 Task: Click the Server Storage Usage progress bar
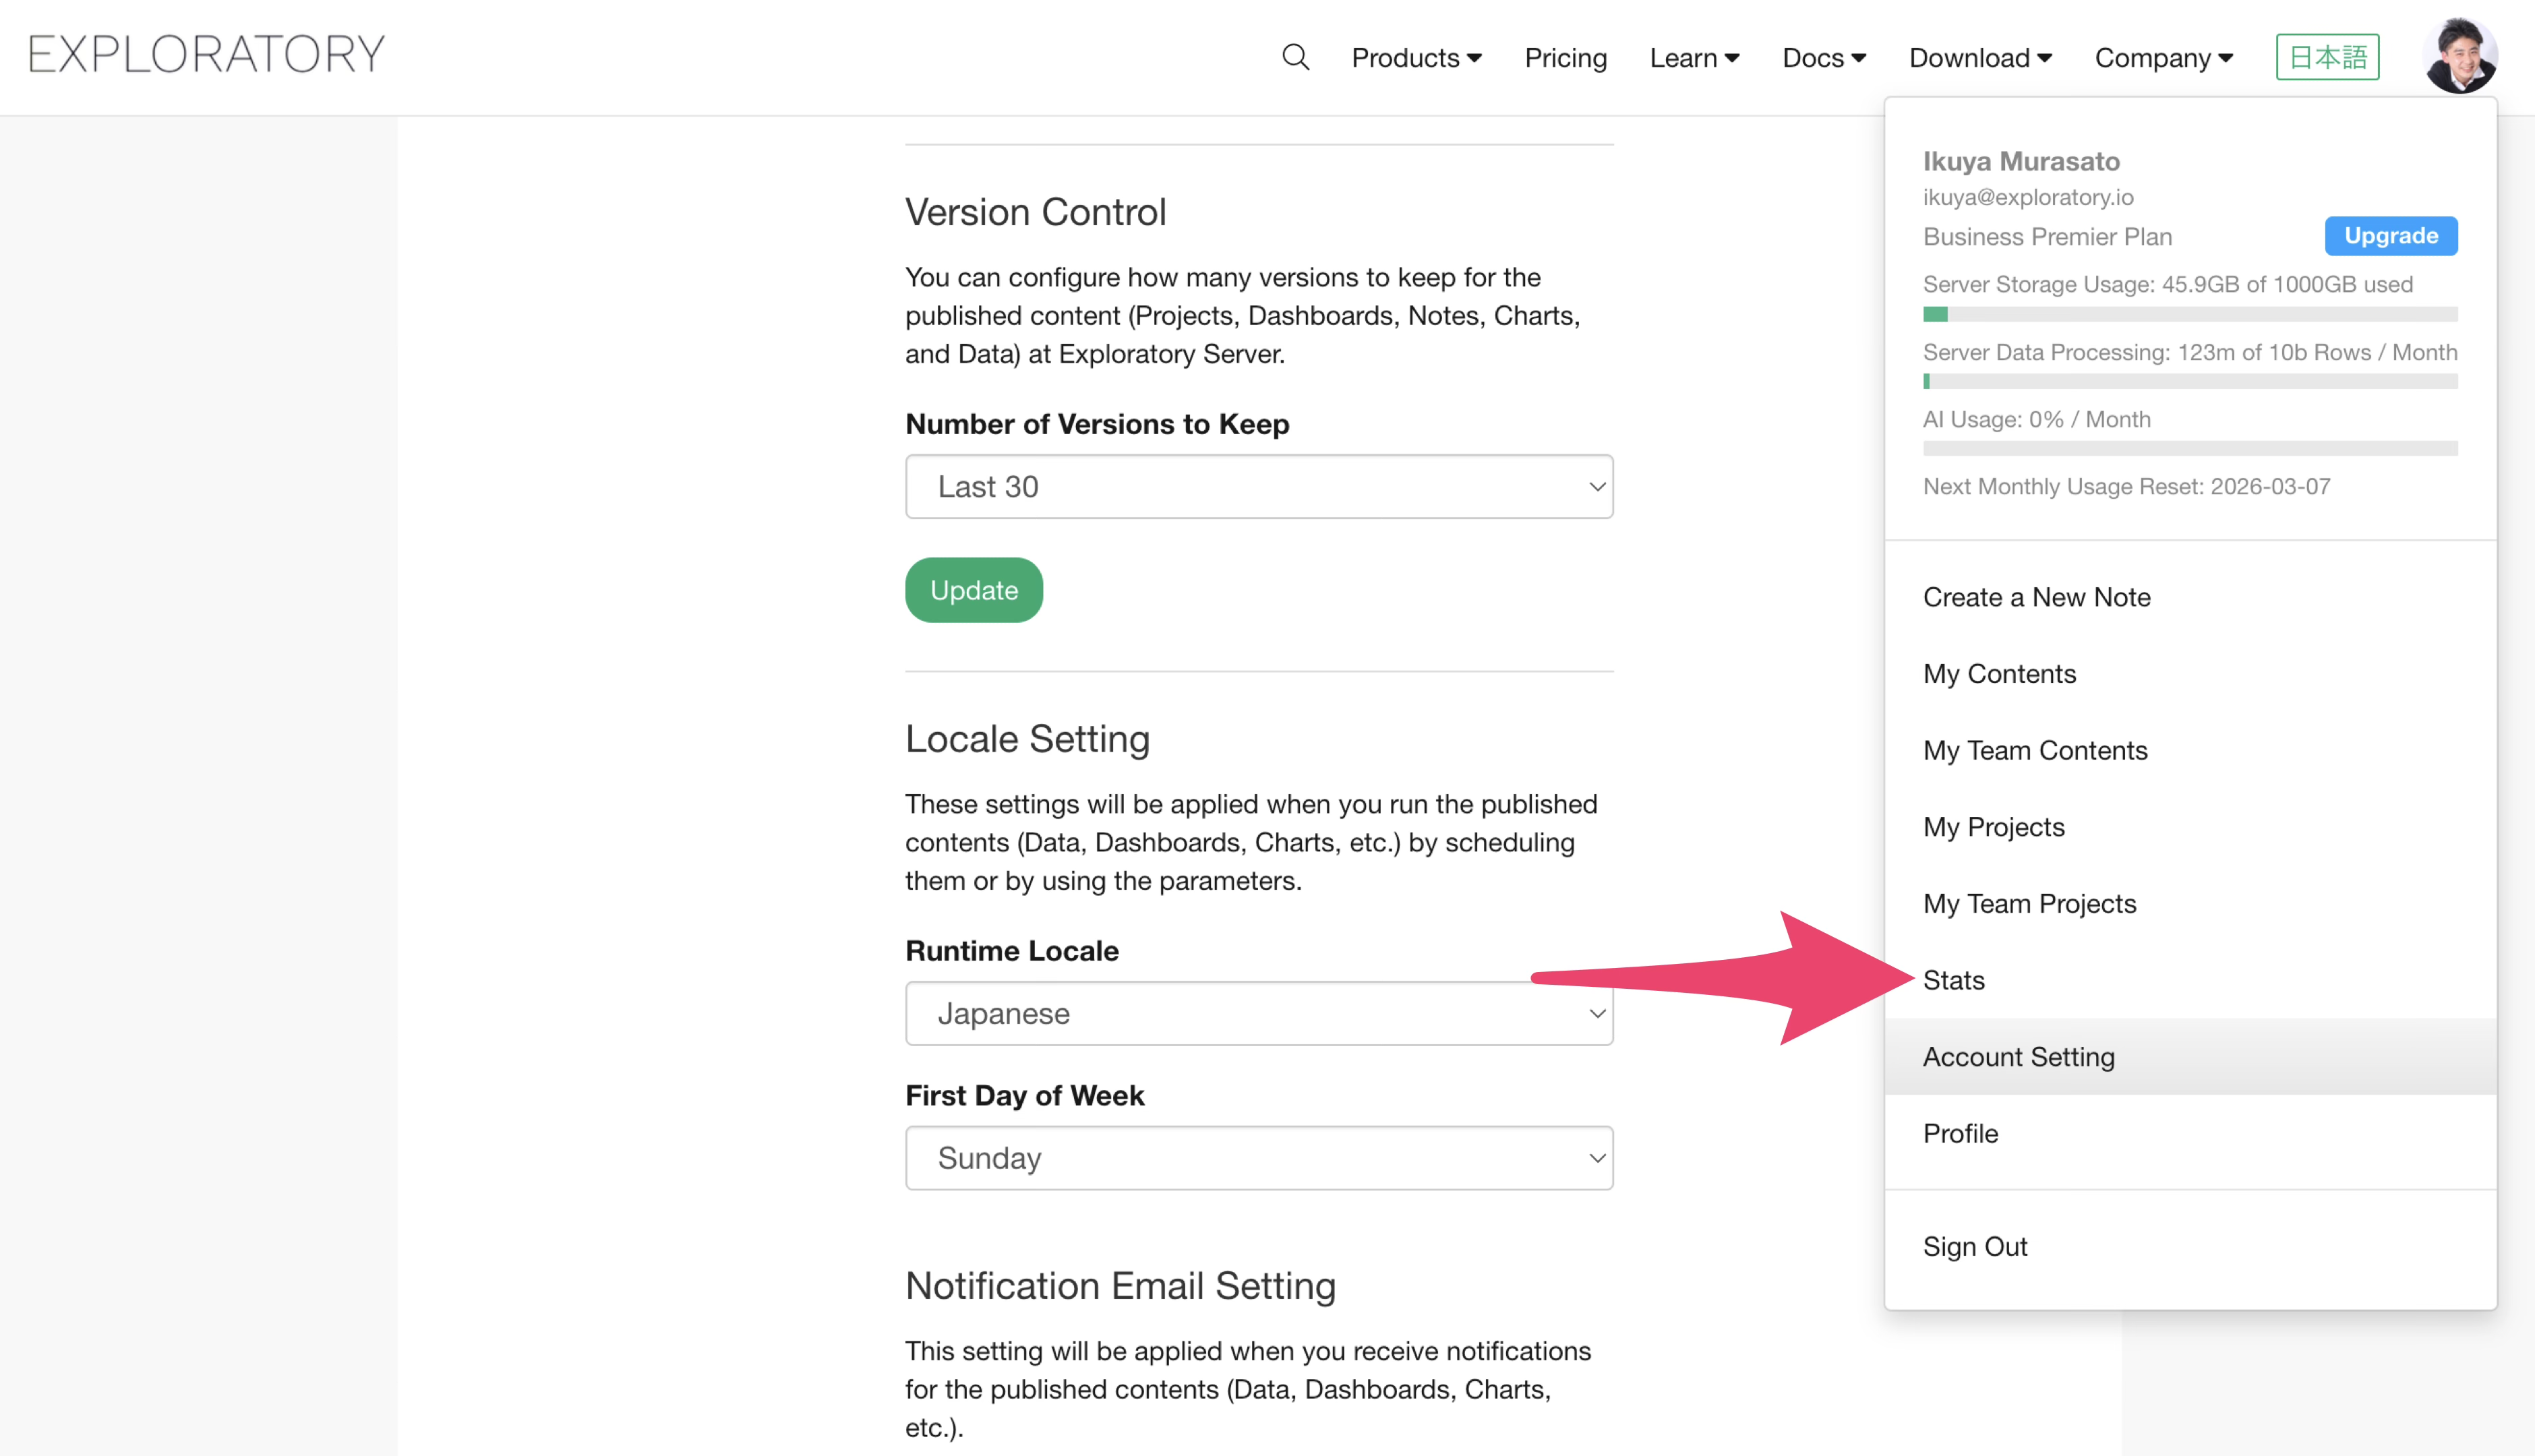(x=2189, y=314)
